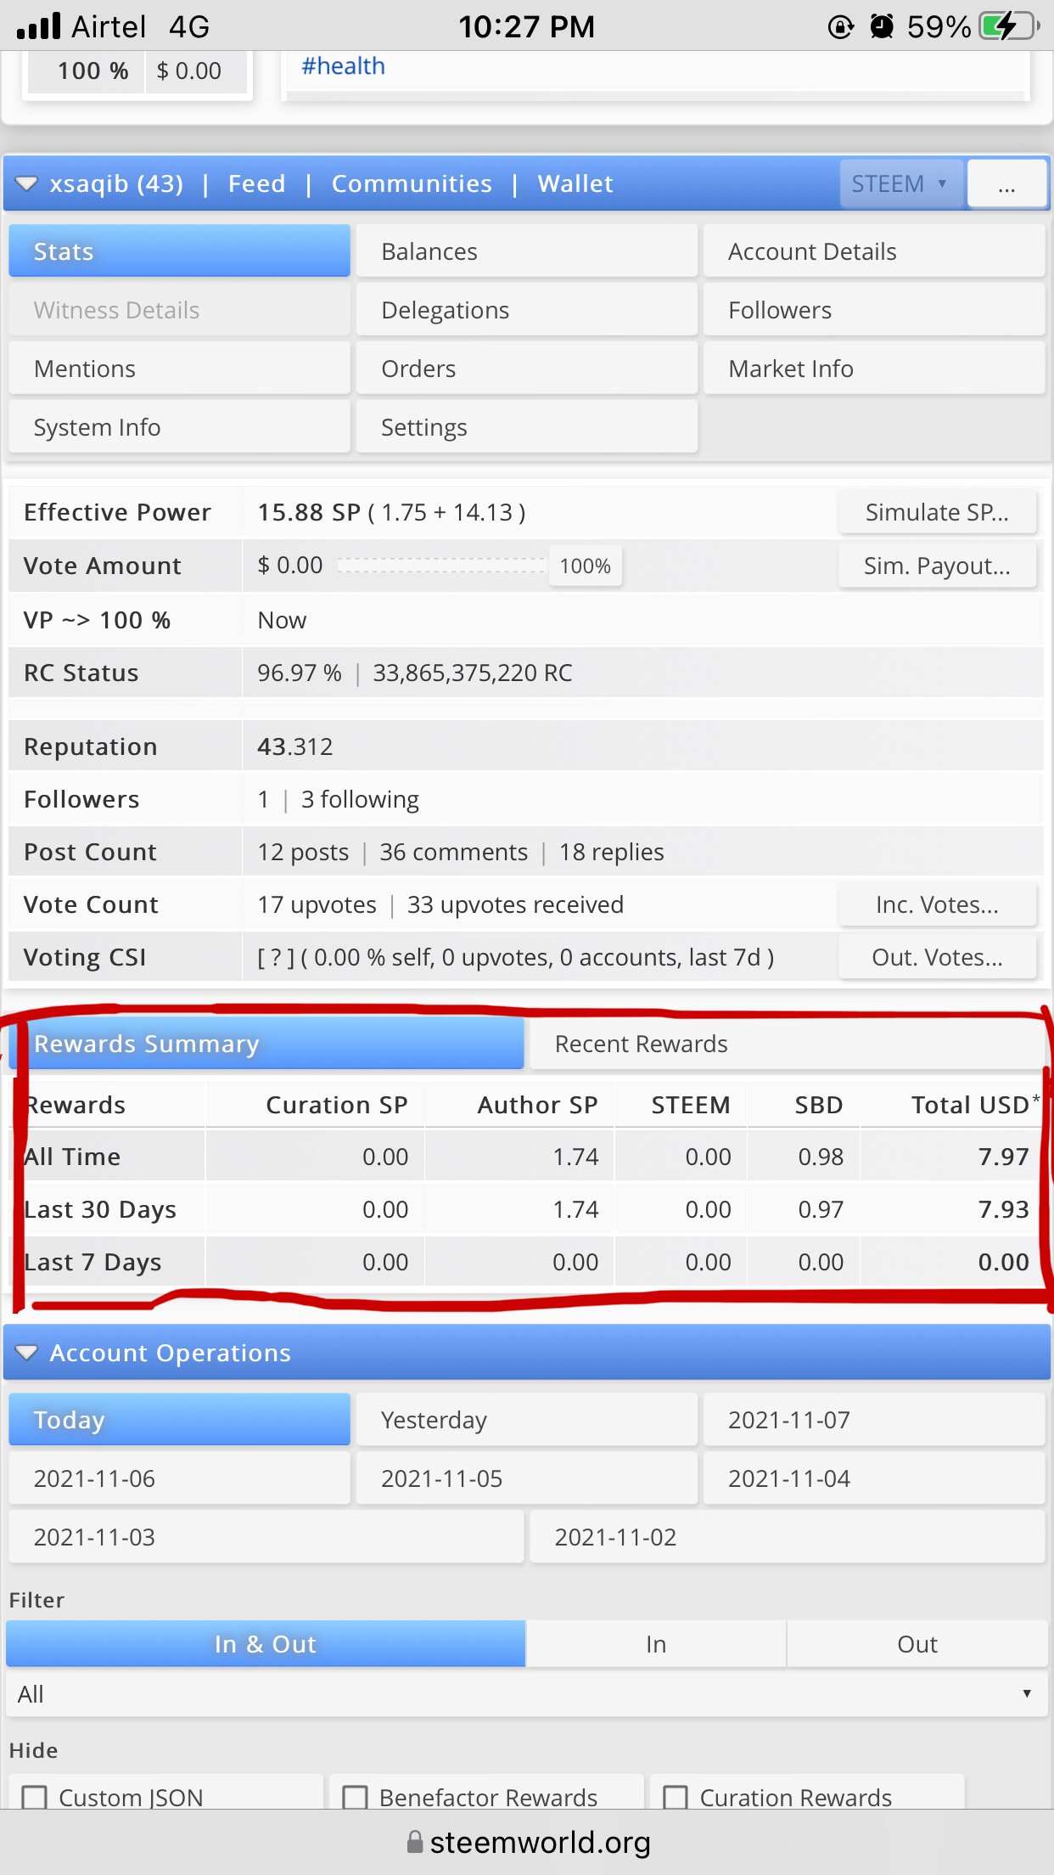Show operations for 2021-11-07
The width and height of the screenshot is (1054, 1875).
coord(874,1420)
